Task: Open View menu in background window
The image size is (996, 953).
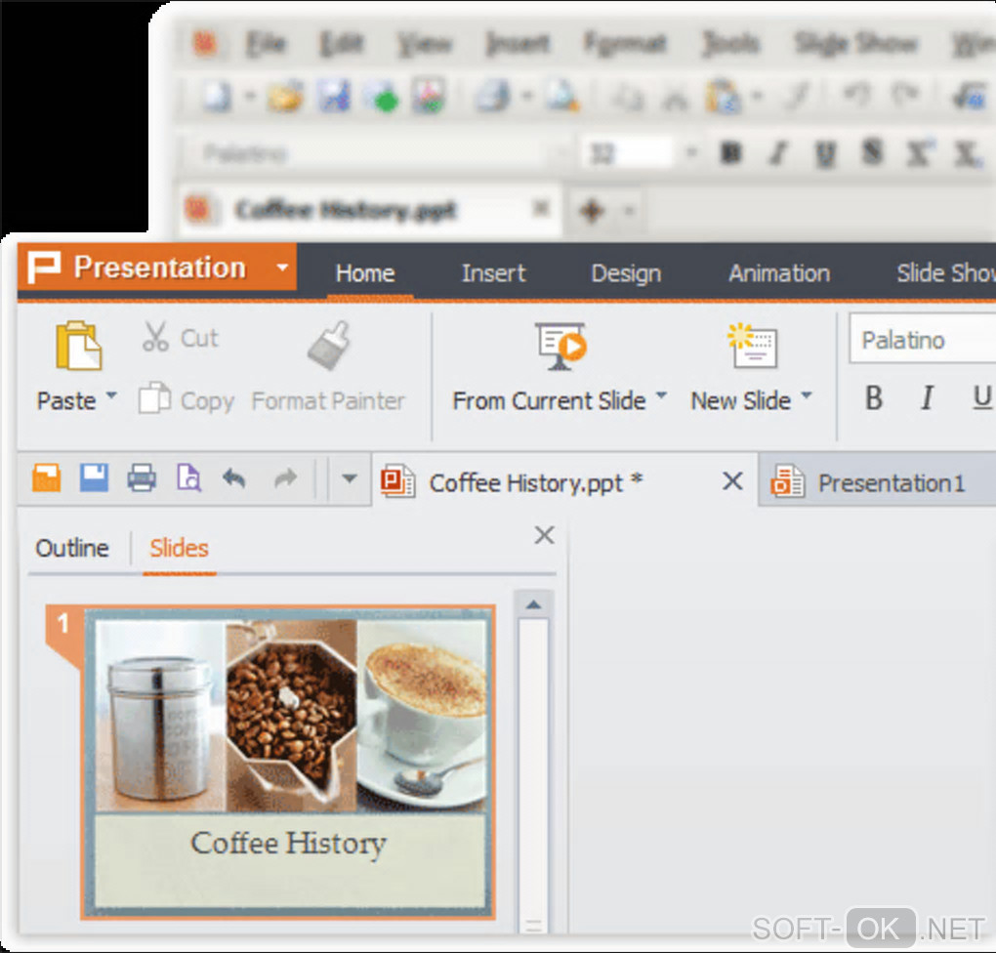Action: pyautogui.click(x=425, y=44)
